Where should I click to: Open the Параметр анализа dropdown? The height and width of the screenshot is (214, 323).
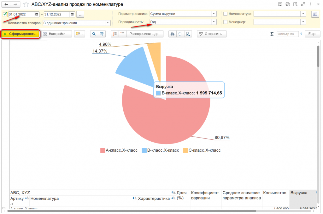point(214,14)
